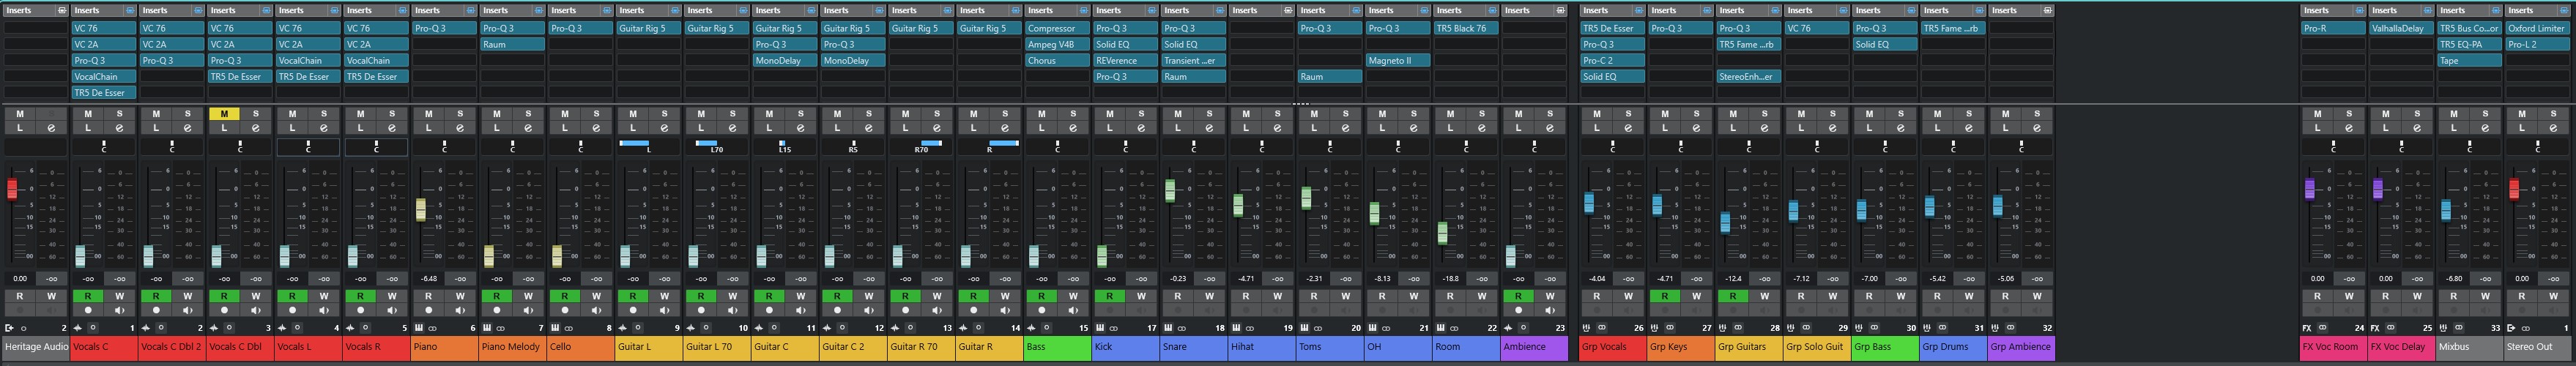Viewport: 2576px width, 366px height.
Task: Click Edit Channel Settings on Kick channel
Action: coord(1141,128)
